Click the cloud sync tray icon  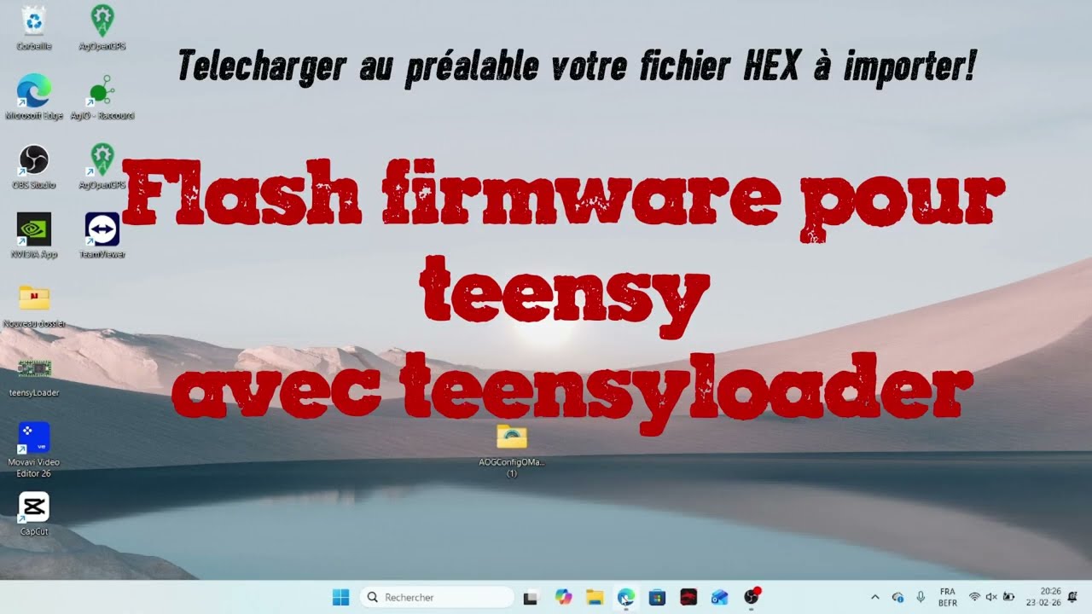[x=897, y=597]
